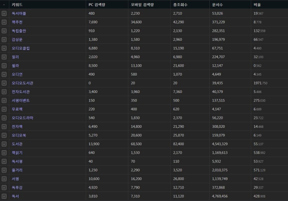Open the 오디오드라마 keyword link
Viewport: 288px width, 201px height.
coord(22,118)
